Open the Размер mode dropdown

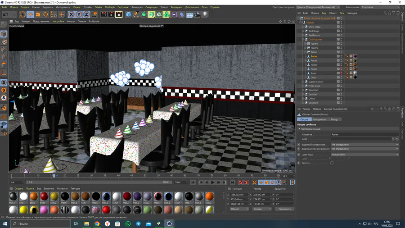click(x=261, y=209)
